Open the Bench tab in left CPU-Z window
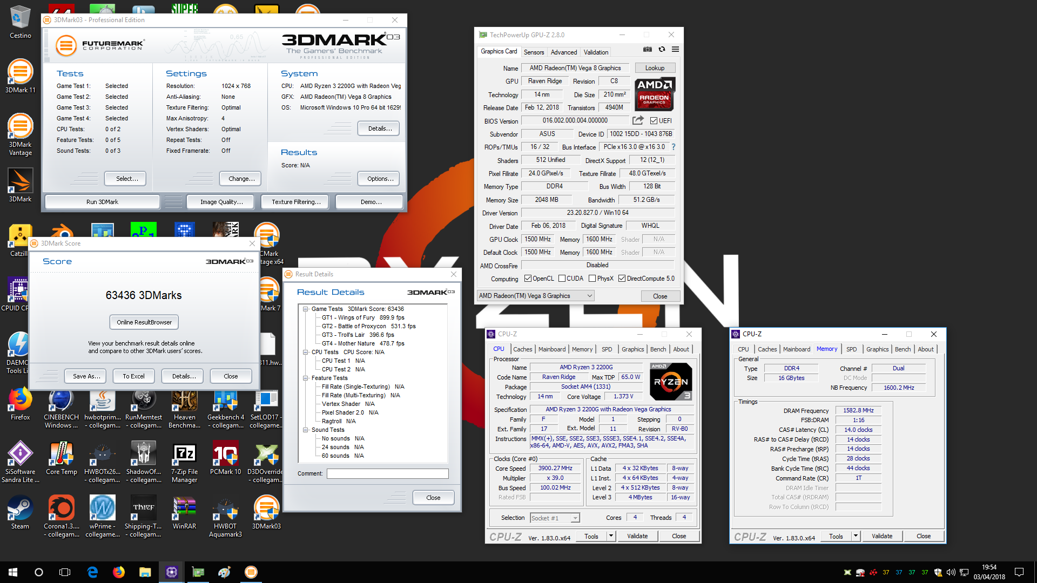Screen dimensions: 1037x583 pyautogui.click(x=658, y=349)
